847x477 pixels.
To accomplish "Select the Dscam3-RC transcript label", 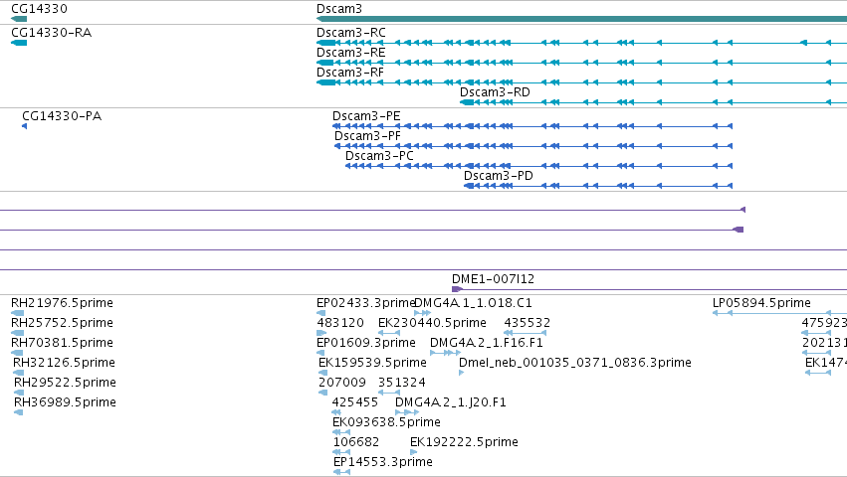I will click(x=351, y=33).
